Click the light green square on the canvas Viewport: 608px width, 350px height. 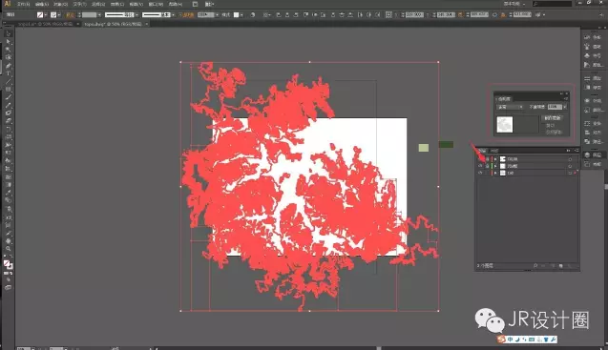[424, 148]
